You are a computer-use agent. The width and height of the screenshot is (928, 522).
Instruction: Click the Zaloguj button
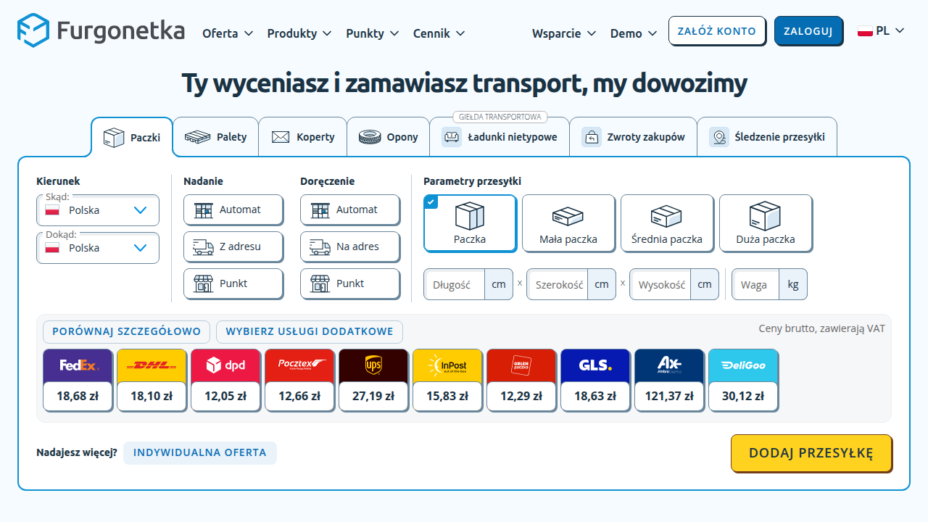click(x=808, y=31)
